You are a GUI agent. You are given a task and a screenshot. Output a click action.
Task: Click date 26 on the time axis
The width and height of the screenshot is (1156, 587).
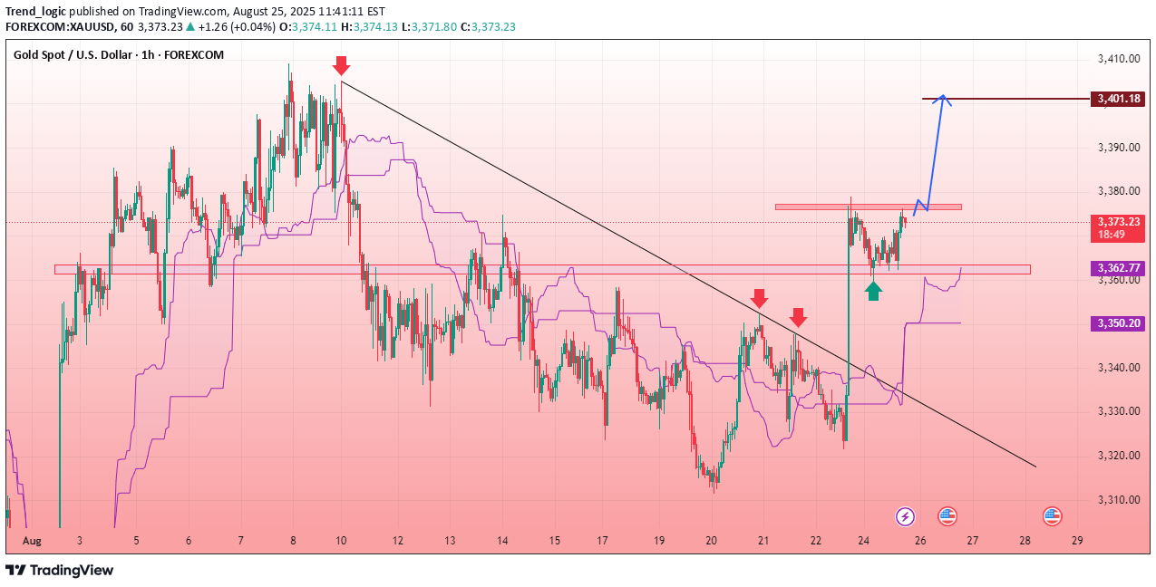point(920,541)
